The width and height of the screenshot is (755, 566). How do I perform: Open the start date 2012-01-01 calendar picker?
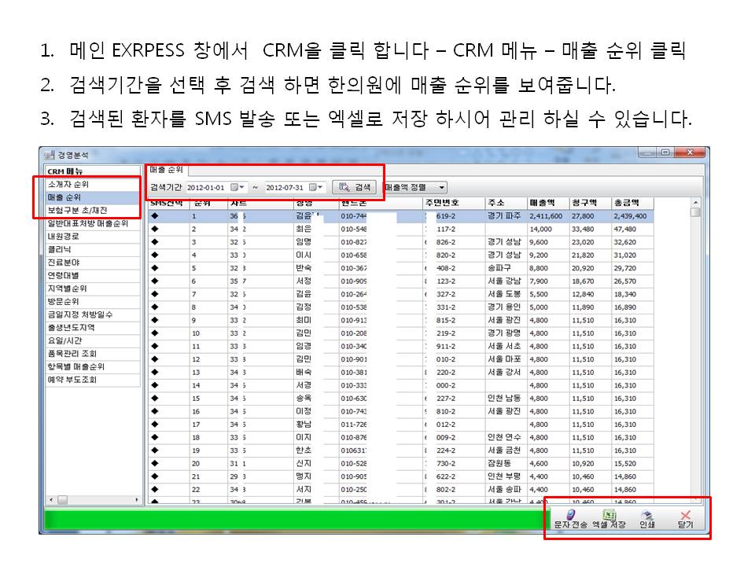pyautogui.click(x=238, y=187)
